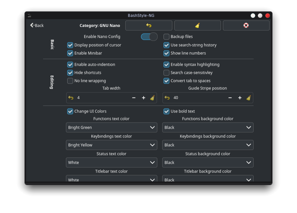Click the window icon in the titlebar
This screenshot has height=213, width=297.
29,16
